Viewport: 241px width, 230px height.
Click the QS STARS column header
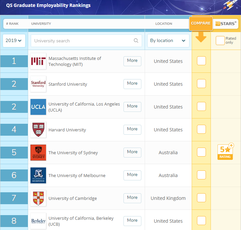click(x=225, y=23)
